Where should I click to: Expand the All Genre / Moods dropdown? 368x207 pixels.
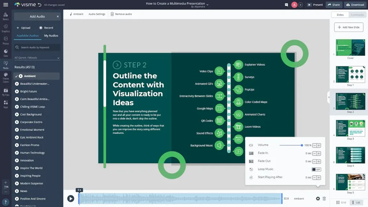(x=36, y=57)
